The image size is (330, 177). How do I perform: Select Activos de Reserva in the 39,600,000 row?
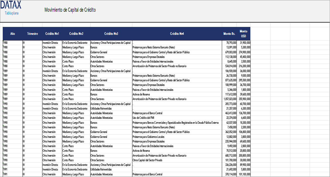pyautogui.click(x=177, y=94)
